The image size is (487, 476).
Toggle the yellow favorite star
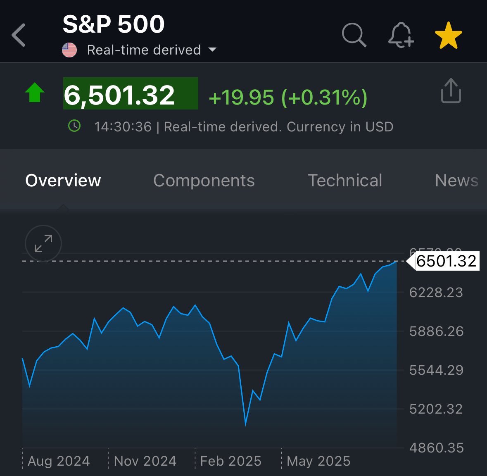tap(449, 35)
